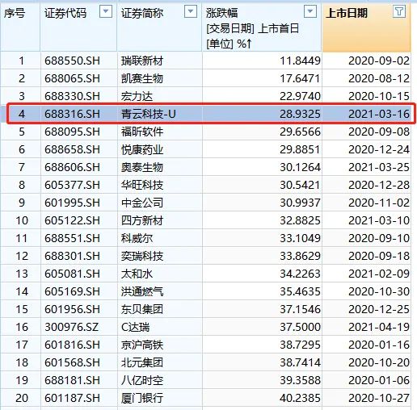The image size is (417, 410).
Task: Click cell value 35.4635
Action: [300, 291]
